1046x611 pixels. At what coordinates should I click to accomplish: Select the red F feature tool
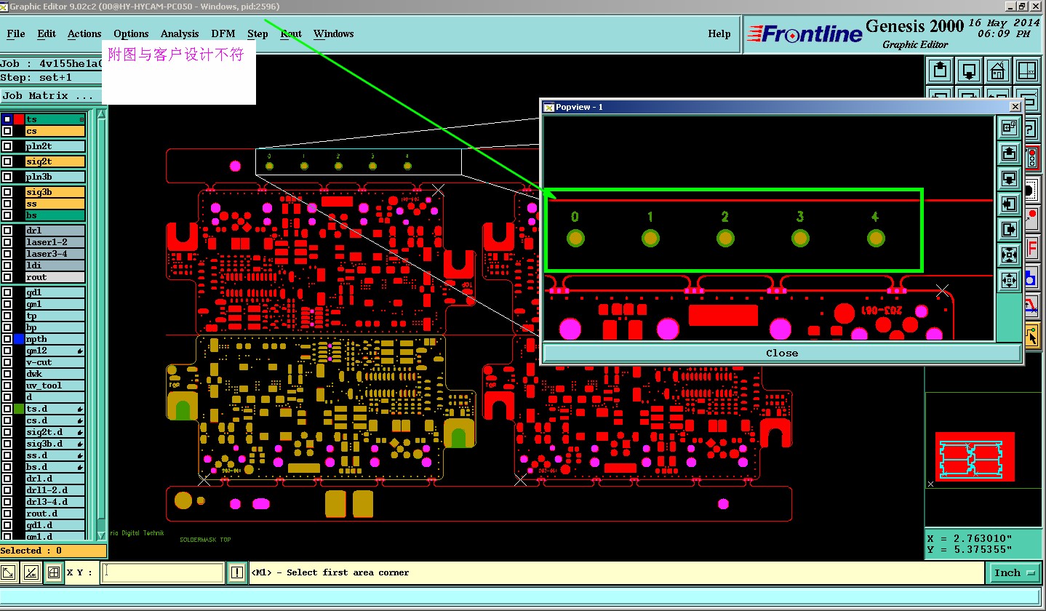coord(1031,247)
